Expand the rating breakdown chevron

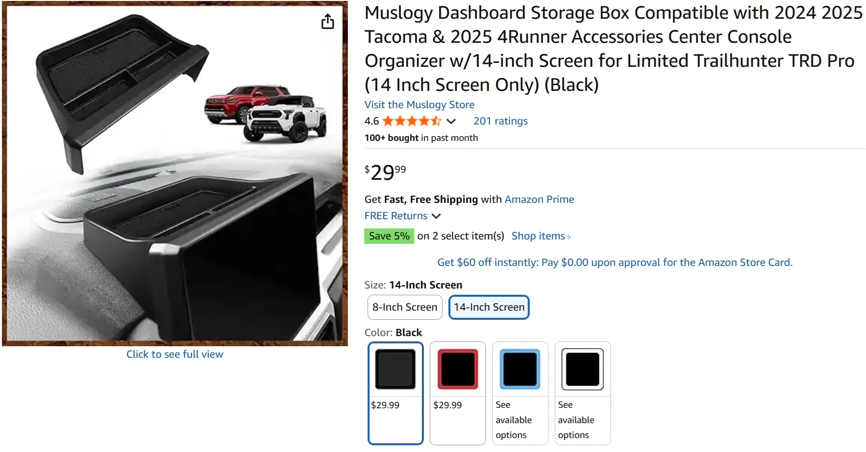pyautogui.click(x=451, y=121)
